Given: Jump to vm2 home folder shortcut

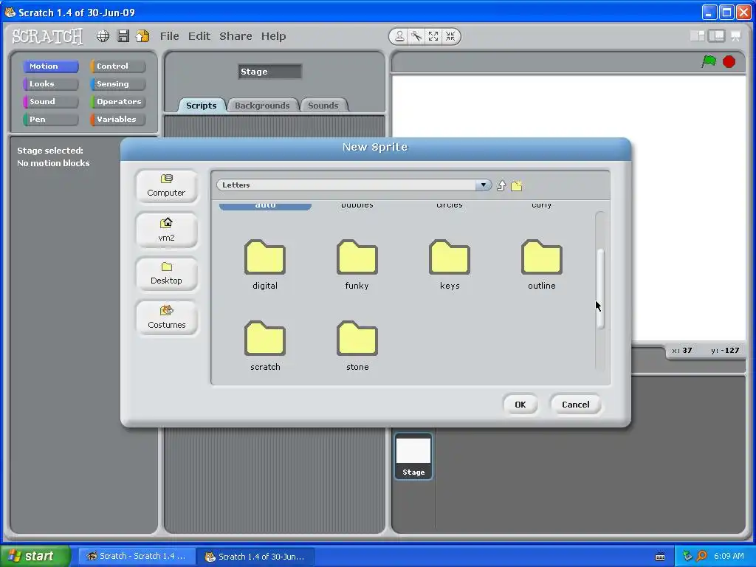Looking at the screenshot, I should tap(166, 230).
